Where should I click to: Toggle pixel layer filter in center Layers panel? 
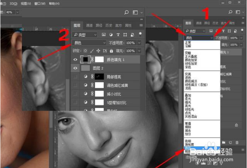pyautogui.click(x=104, y=35)
